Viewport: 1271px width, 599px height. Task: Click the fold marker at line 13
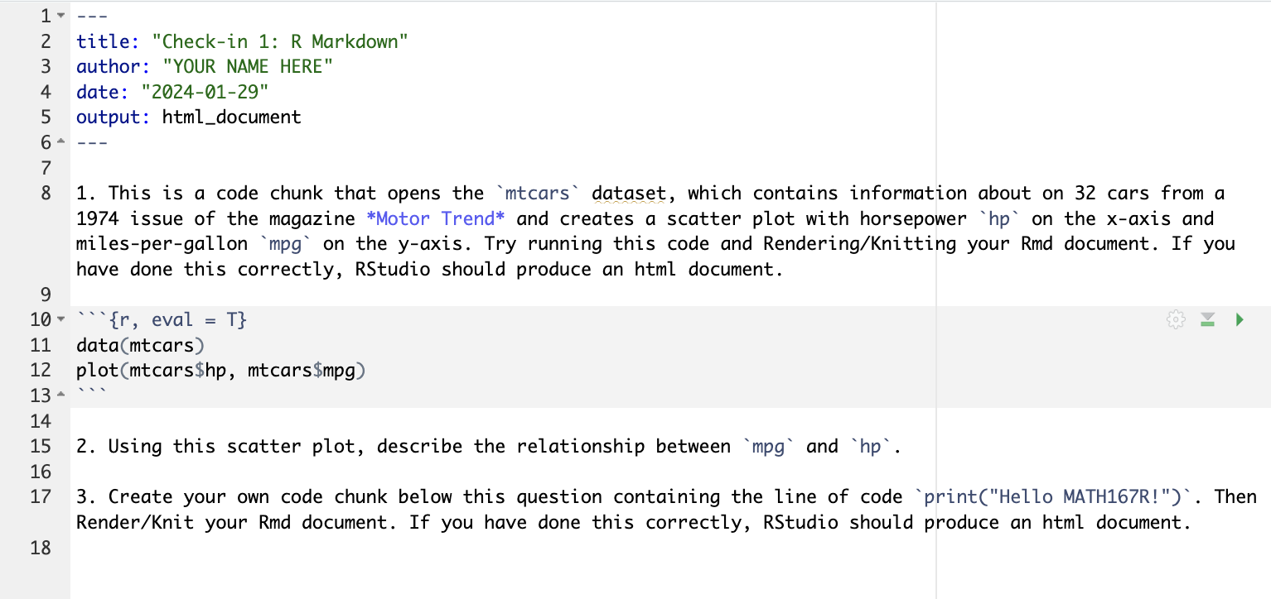[59, 395]
